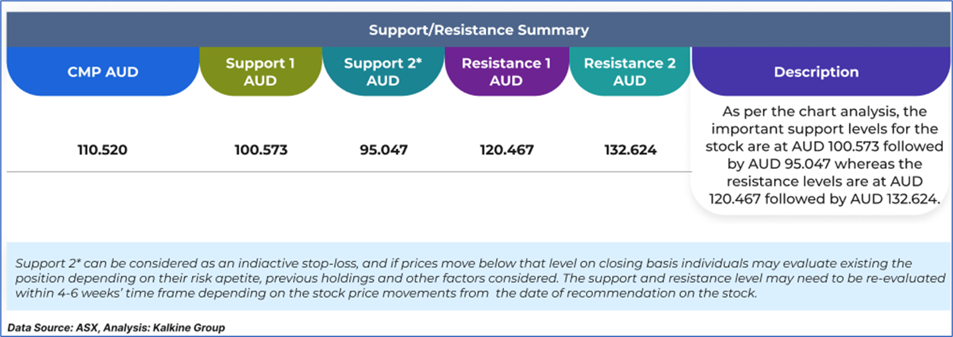
Task: Click the 132.624 cell under Resistance 2
Action: click(x=630, y=150)
